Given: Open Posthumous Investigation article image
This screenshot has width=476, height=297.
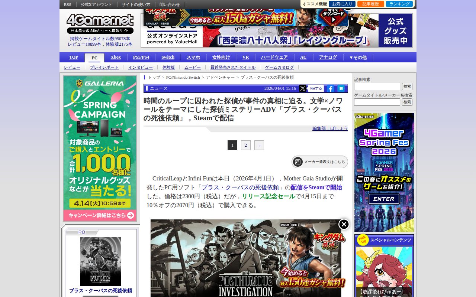Looking at the screenshot, I should tap(246, 258).
